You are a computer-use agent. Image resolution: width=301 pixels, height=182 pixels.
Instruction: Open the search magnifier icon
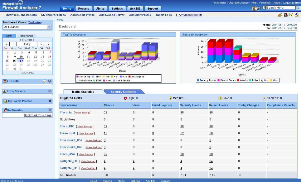[x=298, y=8]
